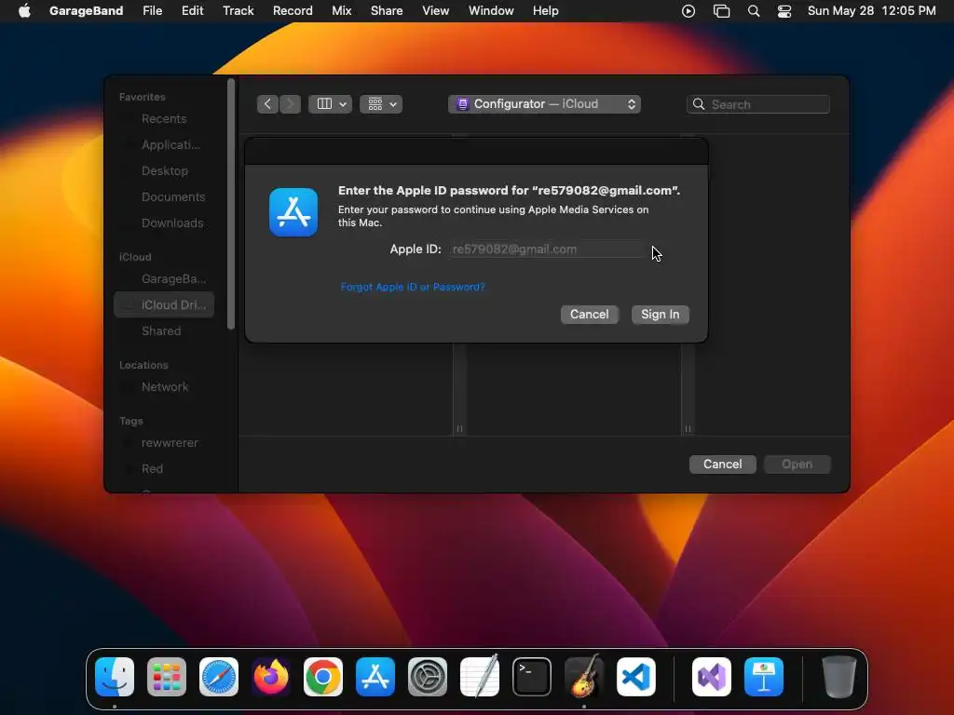This screenshot has width=954, height=715.
Task: Open Terminal from the Dock
Action: (532, 677)
